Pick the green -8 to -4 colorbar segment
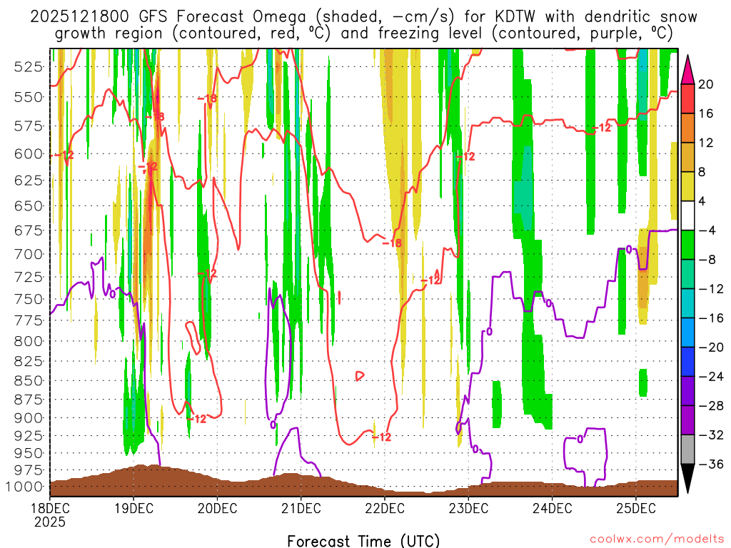 tap(687, 245)
